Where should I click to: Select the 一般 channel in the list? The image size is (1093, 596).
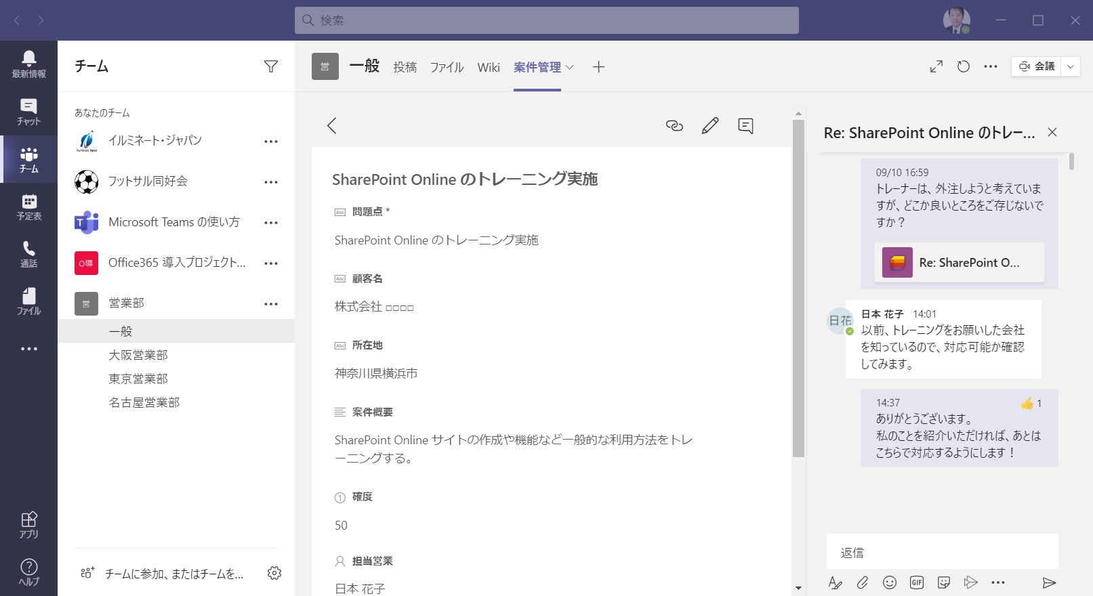click(176, 331)
